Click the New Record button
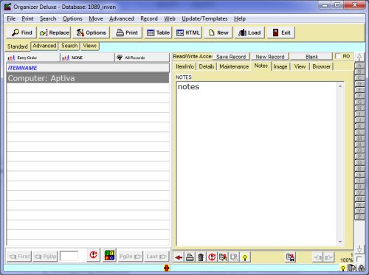 tap(270, 57)
